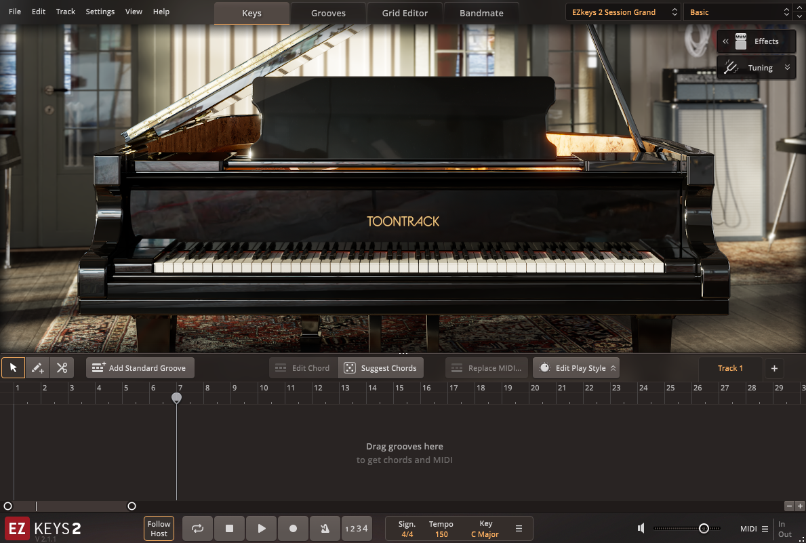Open the Help menu
The image size is (806, 543).
coord(161,12)
